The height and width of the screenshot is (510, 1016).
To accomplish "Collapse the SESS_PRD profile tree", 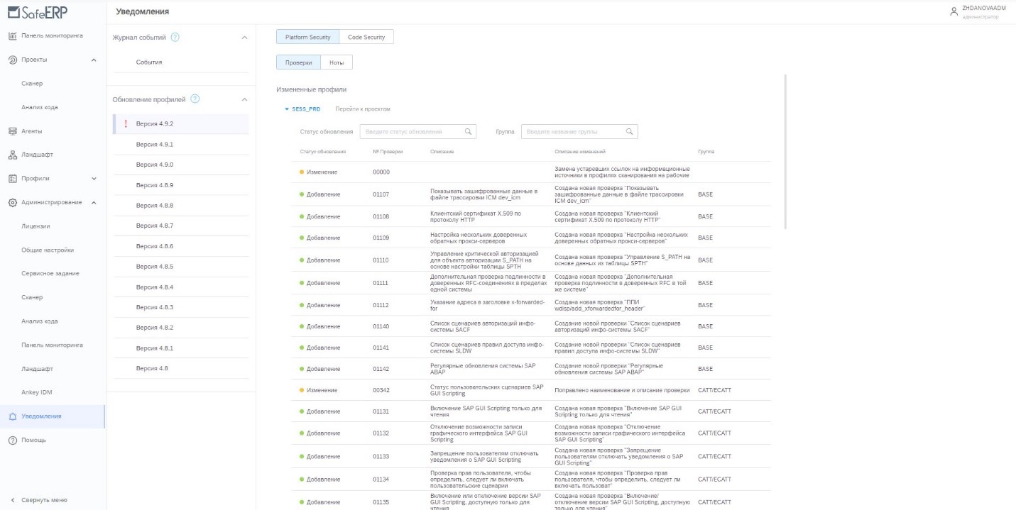I will point(287,109).
